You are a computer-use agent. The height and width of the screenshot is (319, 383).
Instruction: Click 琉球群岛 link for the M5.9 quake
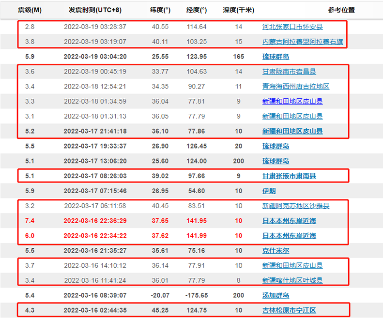tap(276, 57)
